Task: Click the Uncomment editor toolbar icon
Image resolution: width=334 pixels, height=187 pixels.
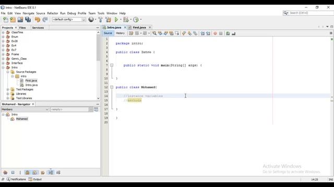Action: pyautogui.click(x=233, y=33)
